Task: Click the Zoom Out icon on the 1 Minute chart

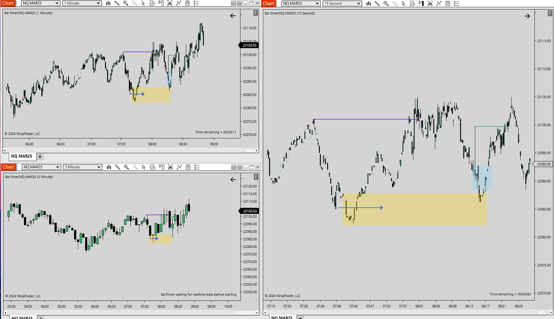Action: pos(134,3)
